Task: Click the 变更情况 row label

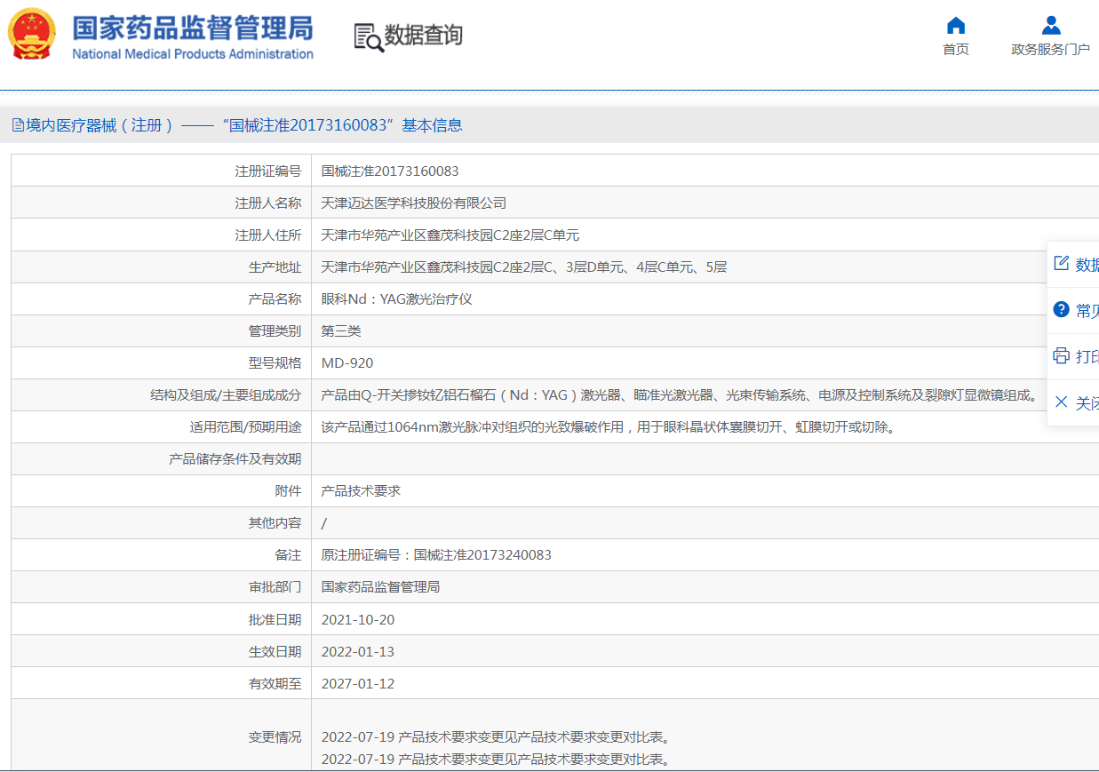Action: [x=275, y=737]
